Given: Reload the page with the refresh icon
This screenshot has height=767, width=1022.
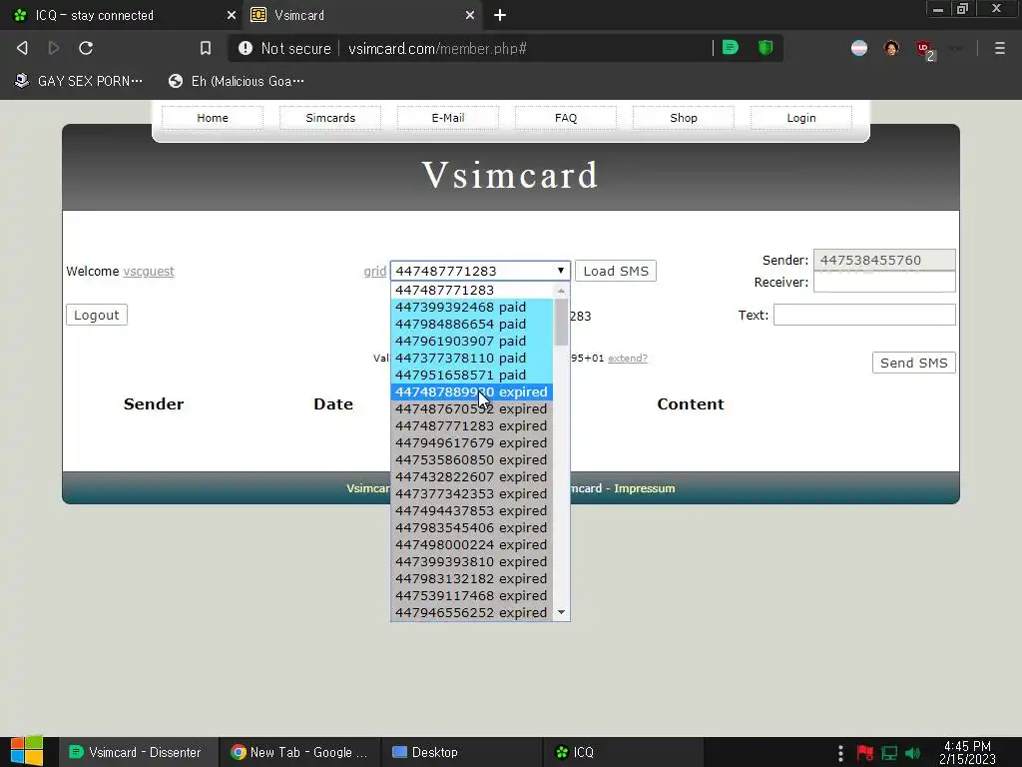Looking at the screenshot, I should click(86, 48).
